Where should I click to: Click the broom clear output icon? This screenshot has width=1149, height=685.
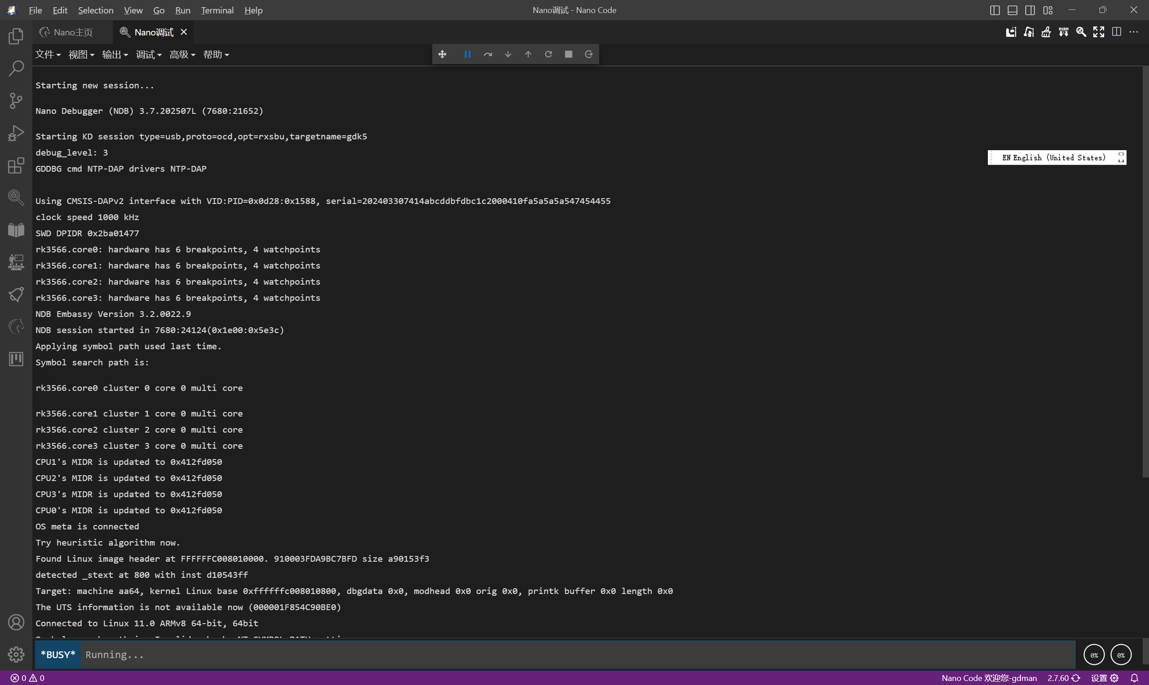pos(1046,32)
